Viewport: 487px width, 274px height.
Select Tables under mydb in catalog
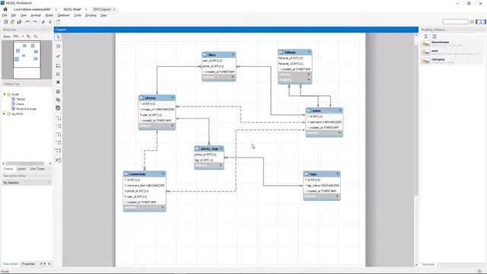point(21,99)
